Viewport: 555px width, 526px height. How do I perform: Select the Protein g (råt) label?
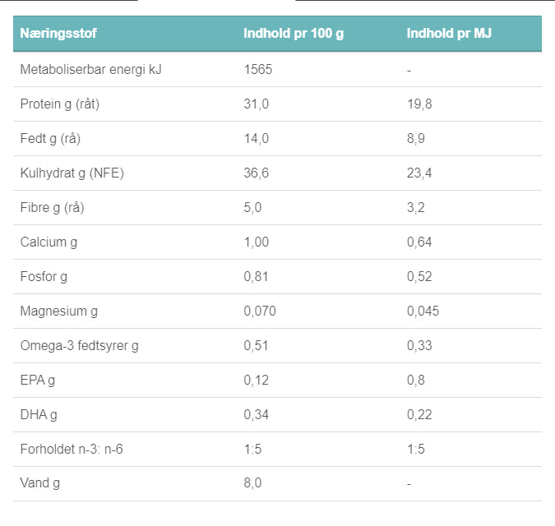[60, 104]
